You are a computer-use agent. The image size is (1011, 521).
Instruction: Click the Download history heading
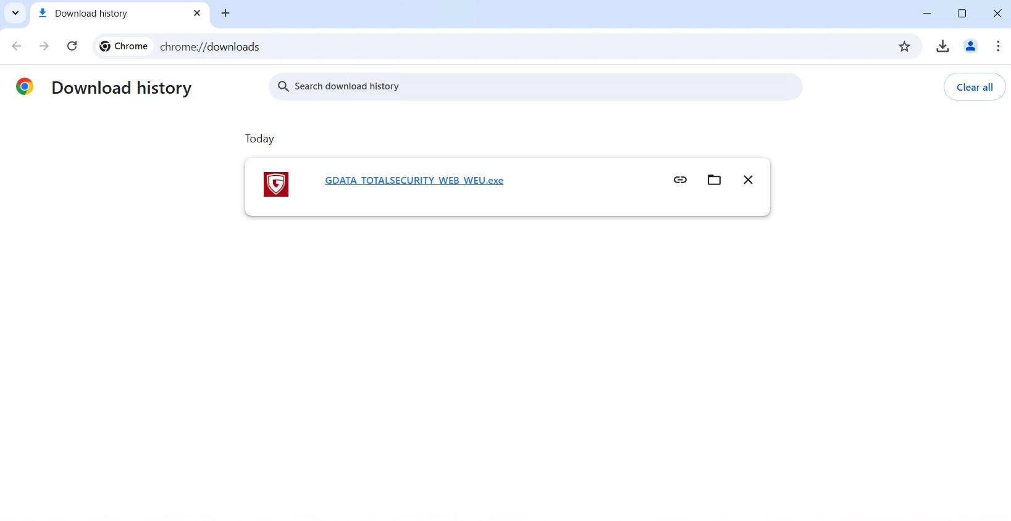[x=122, y=88]
